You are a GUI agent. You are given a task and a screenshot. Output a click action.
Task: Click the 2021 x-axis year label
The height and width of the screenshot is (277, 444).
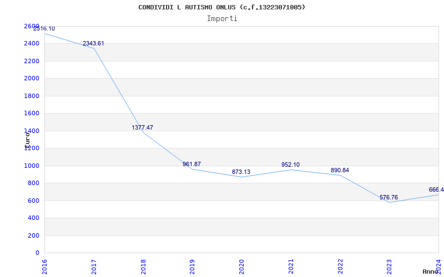pos(291,266)
